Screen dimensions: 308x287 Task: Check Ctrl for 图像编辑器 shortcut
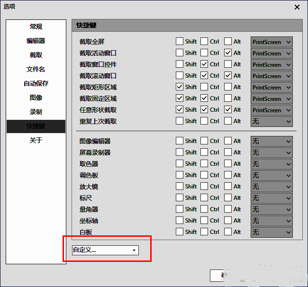[x=204, y=141]
